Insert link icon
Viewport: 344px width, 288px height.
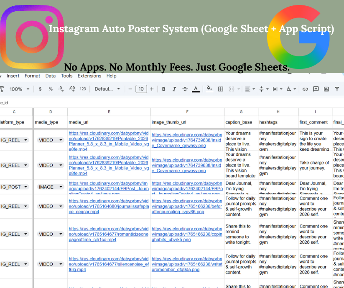point(305,89)
